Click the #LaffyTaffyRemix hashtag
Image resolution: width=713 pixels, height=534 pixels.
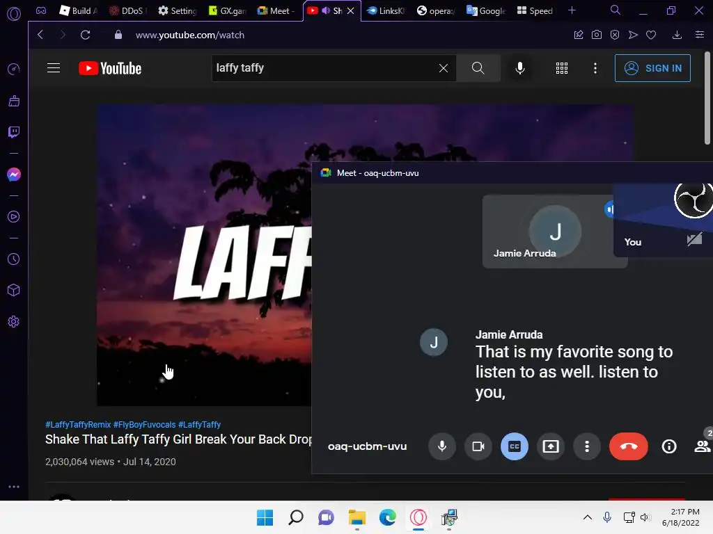[x=78, y=425]
